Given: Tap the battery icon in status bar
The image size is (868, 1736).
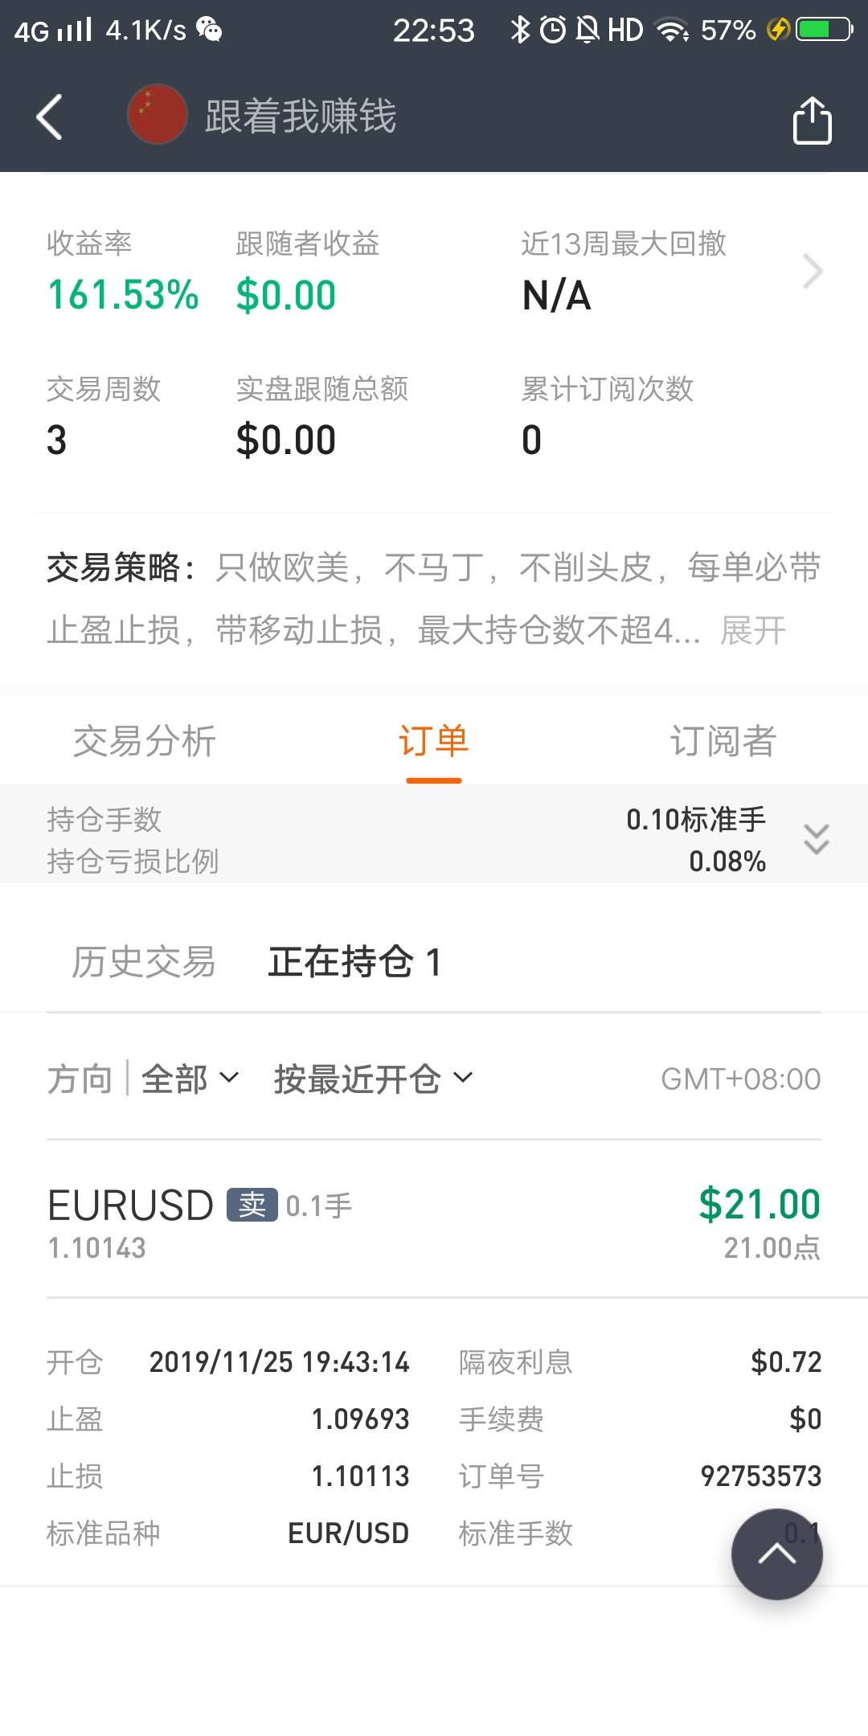Looking at the screenshot, I should point(824,30).
